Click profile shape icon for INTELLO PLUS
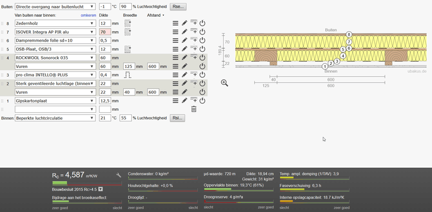The width and height of the screenshot is (432, 212). coord(127,75)
